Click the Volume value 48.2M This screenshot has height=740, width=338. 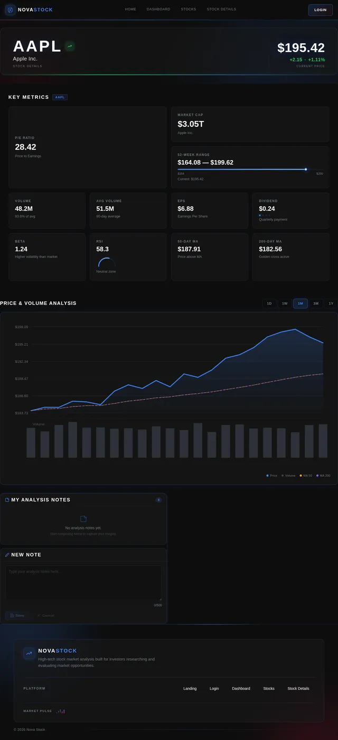point(24,209)
